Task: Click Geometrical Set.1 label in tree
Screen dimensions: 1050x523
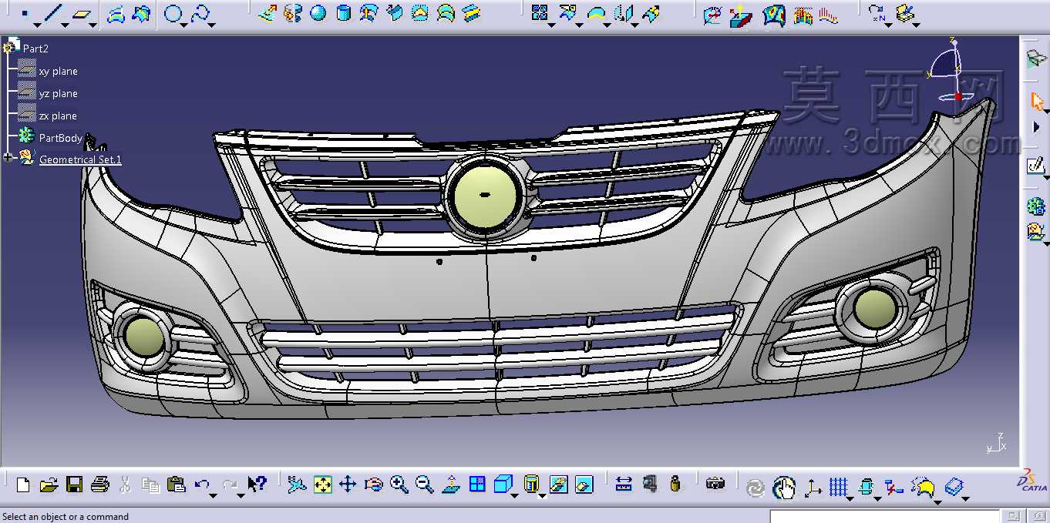Action: [x=80, y=159]
